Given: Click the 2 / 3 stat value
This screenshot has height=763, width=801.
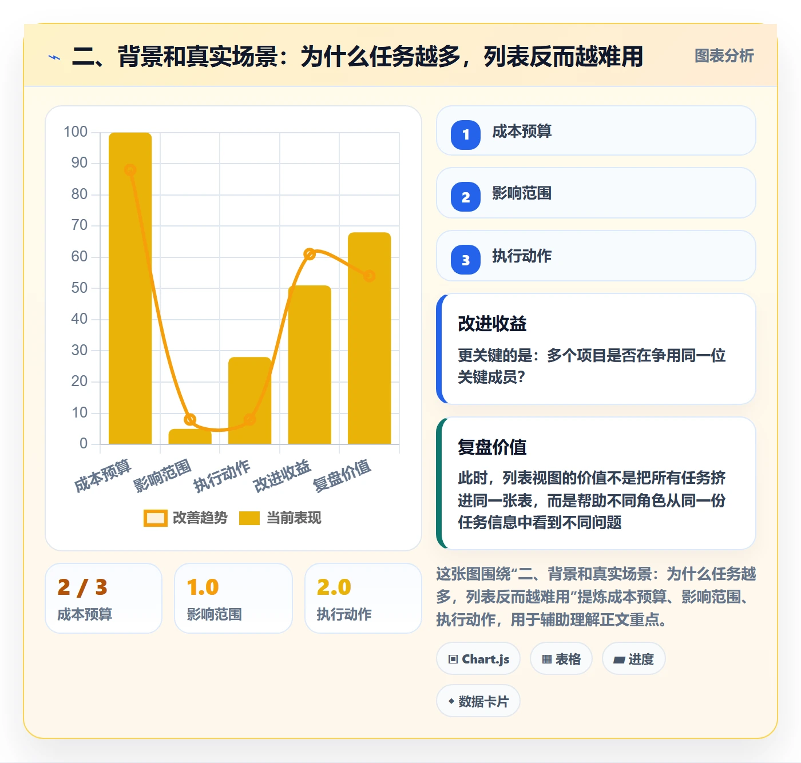Looking at the screenshot, I should point(82,587).
